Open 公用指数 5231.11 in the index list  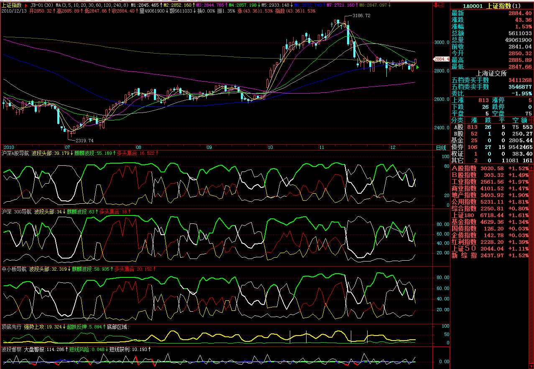(490, 202)
